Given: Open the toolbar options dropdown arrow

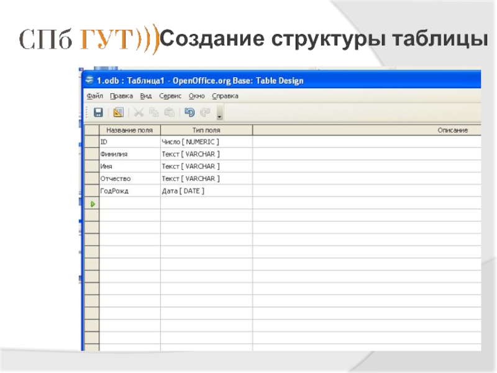Looking at the screenshot, I should pos(219,113).
